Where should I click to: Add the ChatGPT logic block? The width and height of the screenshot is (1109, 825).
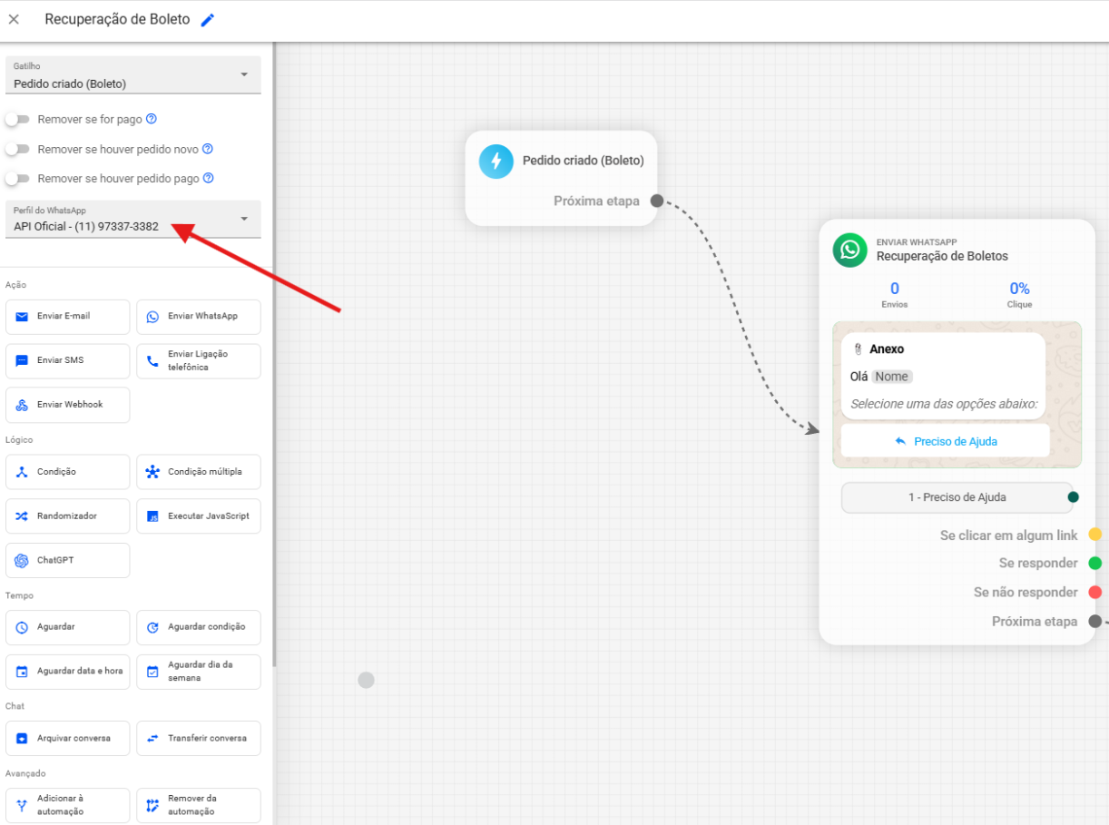pyautogui.click(x=67, y=561)
